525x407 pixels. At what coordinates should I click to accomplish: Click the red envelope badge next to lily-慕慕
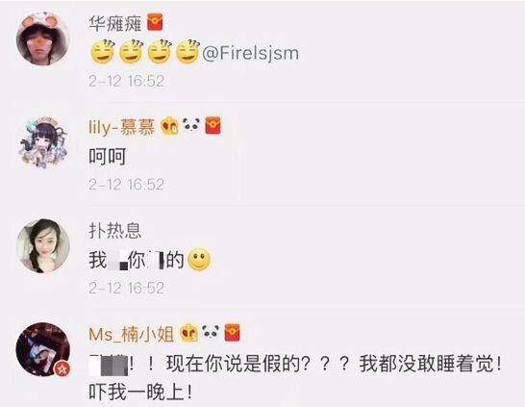(212, 125)
